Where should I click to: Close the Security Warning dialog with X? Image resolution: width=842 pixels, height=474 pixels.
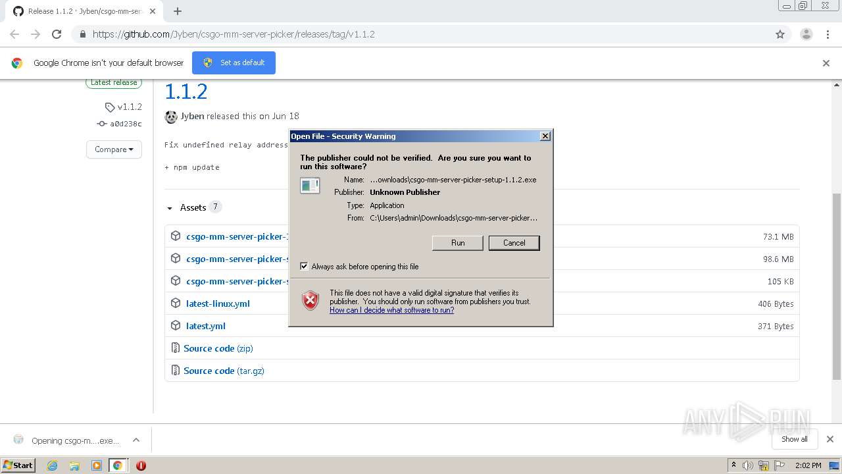pyautogui.click(x=545, y=136)
